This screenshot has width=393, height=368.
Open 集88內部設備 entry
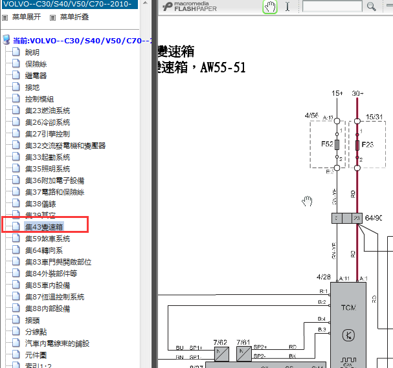tap(47, 308)
